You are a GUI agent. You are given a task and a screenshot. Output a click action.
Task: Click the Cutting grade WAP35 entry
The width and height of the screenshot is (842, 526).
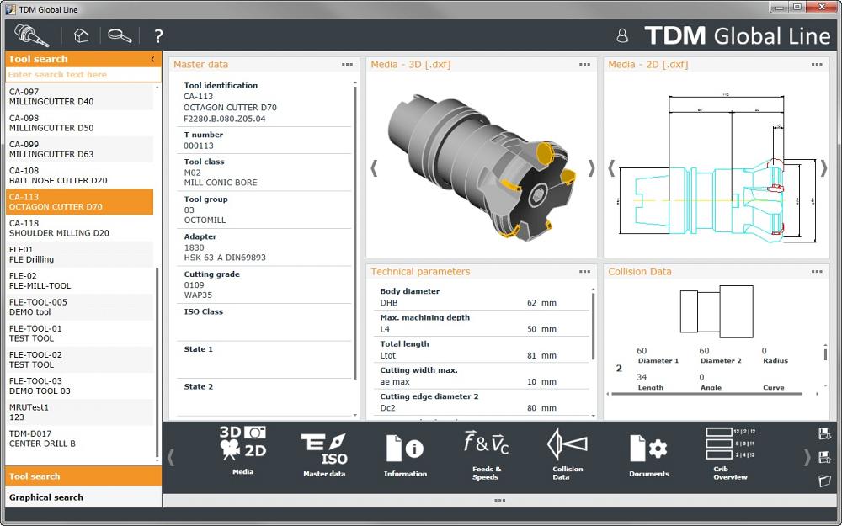click(x=264, y=285)
